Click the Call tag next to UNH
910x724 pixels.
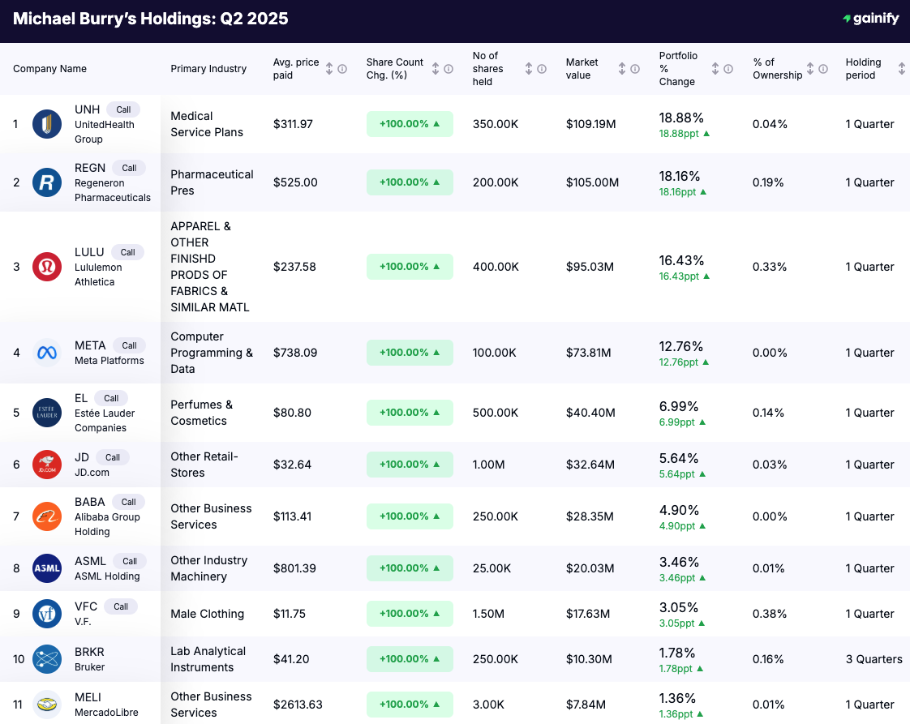pos(123,109)
